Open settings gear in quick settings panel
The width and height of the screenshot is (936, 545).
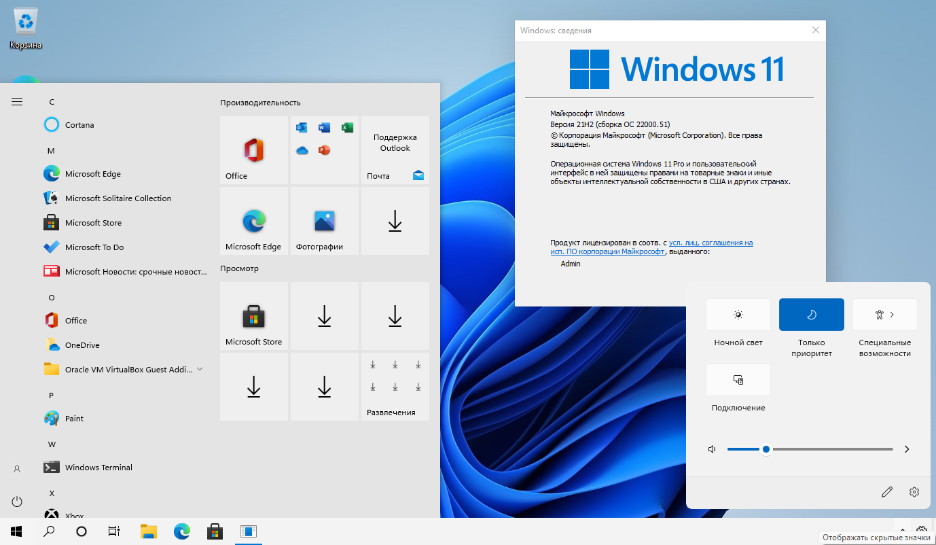point(914,492)
